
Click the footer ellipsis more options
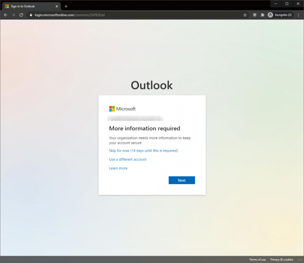[x=300, y=260]
